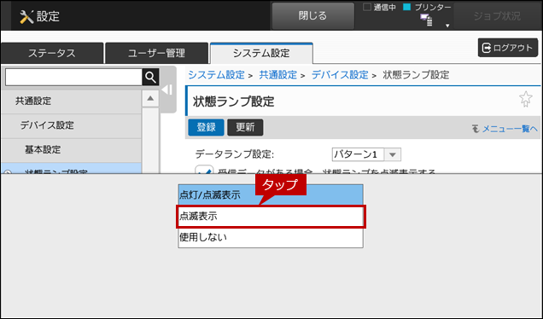
Task: Click the 登録 register button
Action: [206, 127]
